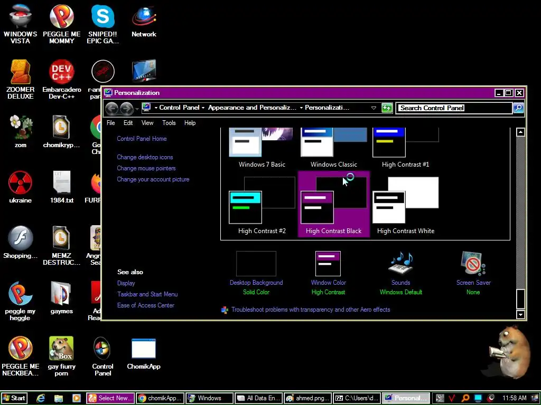Go to Control Panel Home
This screenshot has width=541, height=405.
tap(142, 139)
